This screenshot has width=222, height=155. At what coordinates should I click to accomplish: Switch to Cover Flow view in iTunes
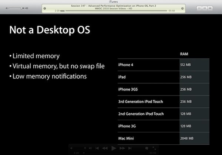pyautogui.click(x=210, y=8)
